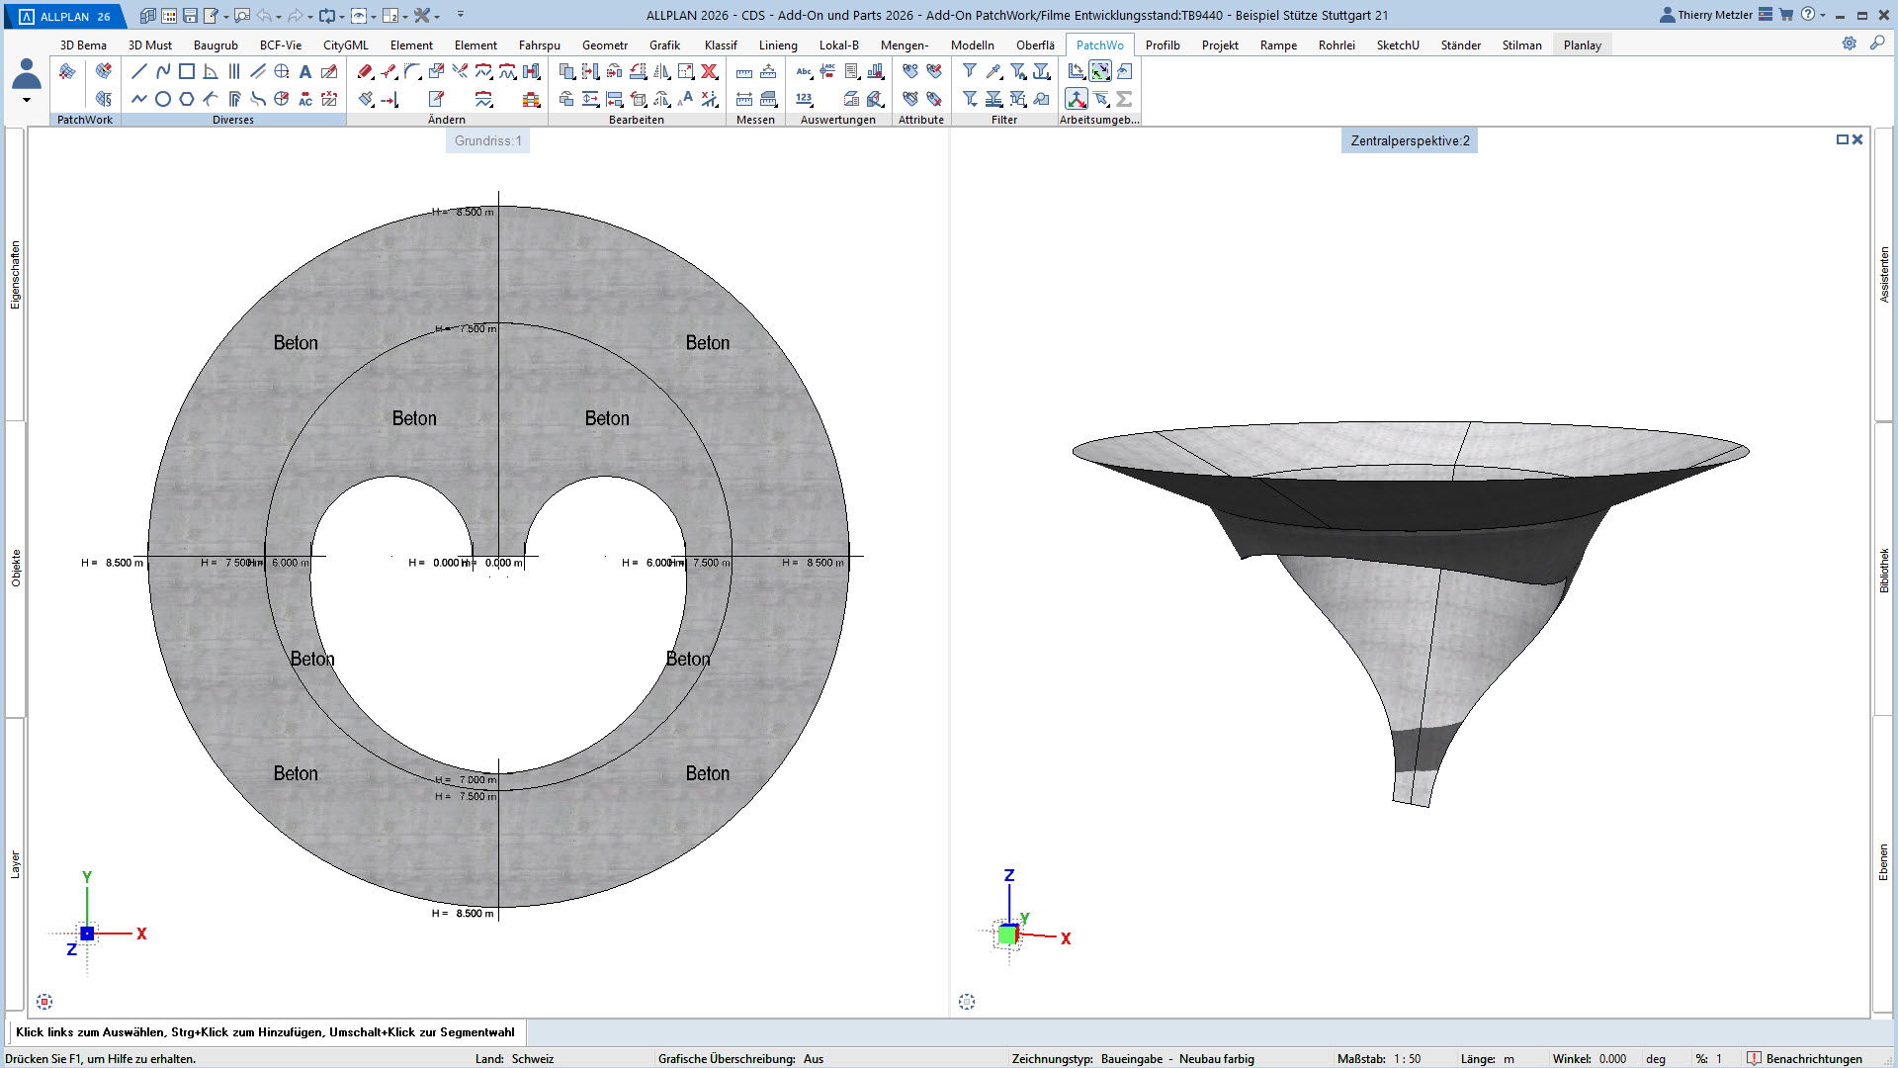Viewport: 1898px width, 1068px height.
Task: Switch to the Planlay ribbon tab
Action: 1582,44
